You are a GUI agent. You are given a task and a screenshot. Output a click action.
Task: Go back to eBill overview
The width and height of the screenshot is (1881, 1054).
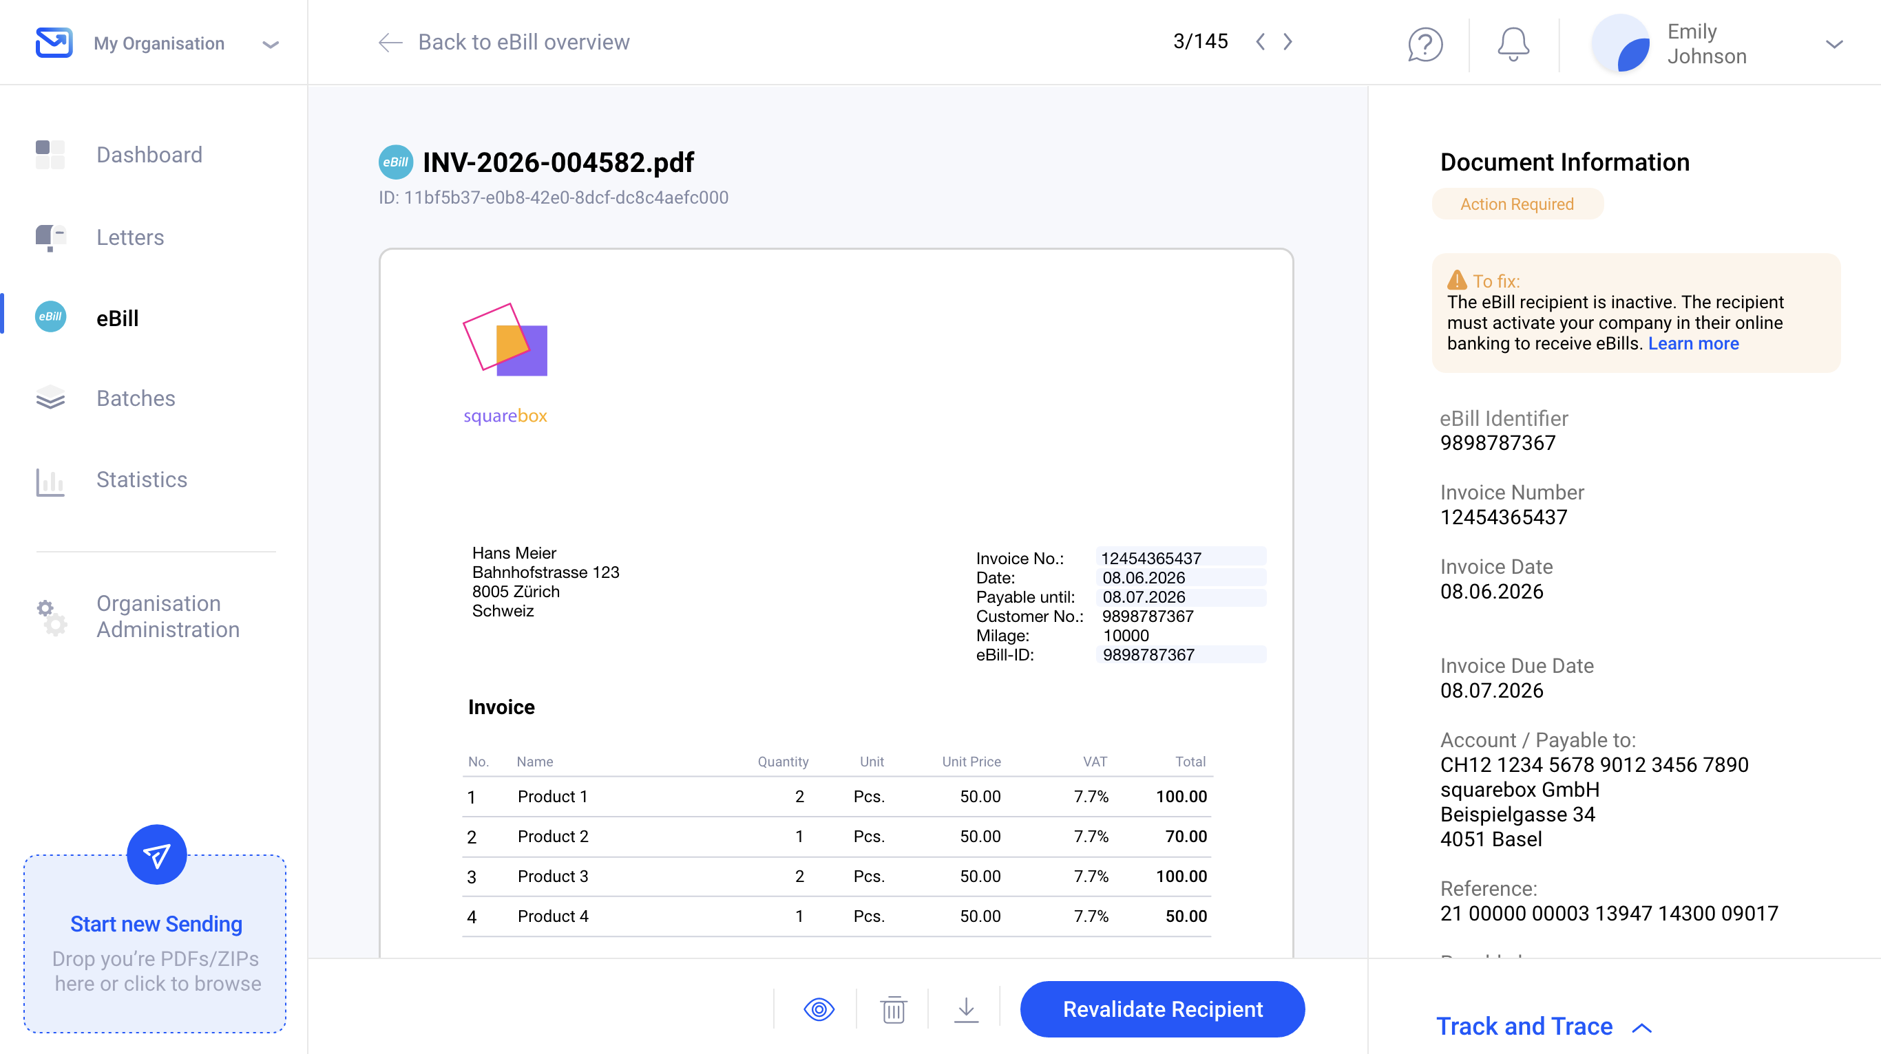pos(523,42)
